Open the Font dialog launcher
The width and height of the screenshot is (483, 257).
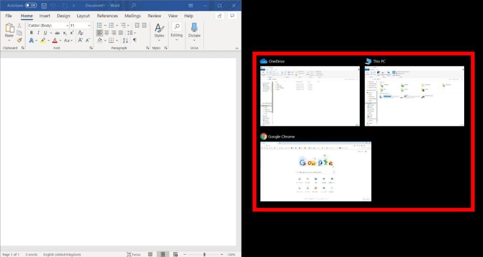91,48
